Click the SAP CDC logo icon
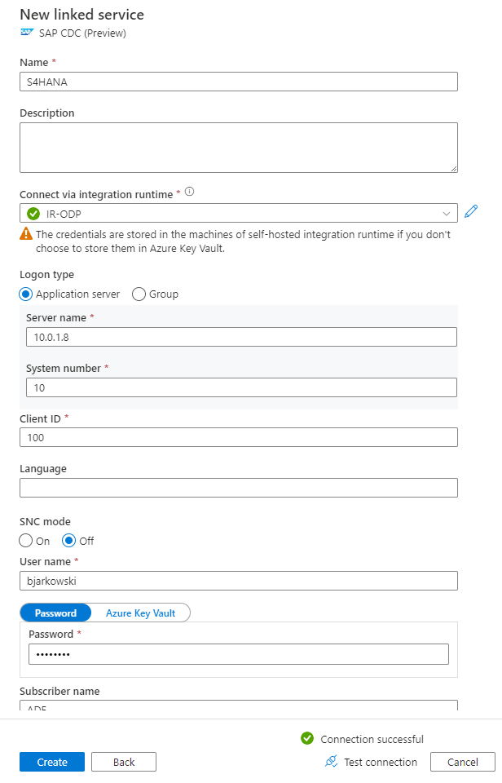 [27, 33]
